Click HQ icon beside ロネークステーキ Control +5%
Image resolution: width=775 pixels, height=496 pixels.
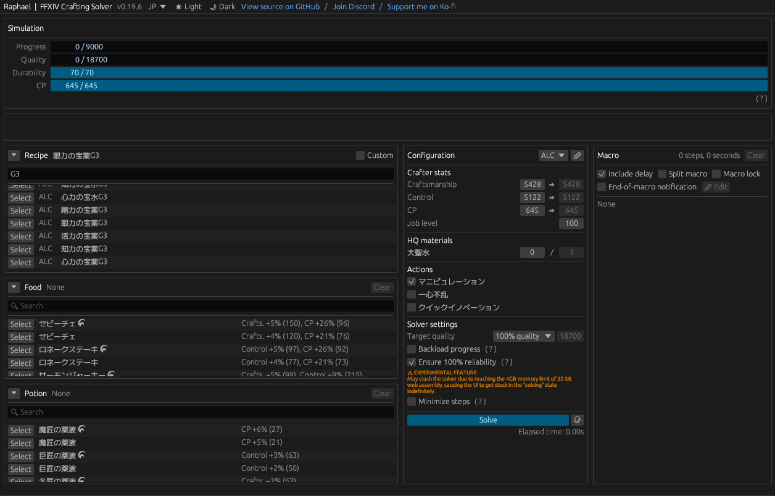pos(104,349)
